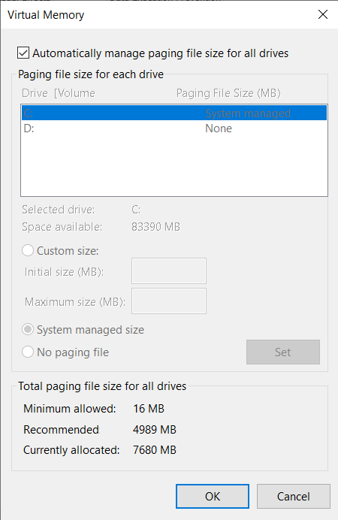338x520 pixels.
Task: Click the Maximum size (MB) field
Action: [x=169, y=301]
